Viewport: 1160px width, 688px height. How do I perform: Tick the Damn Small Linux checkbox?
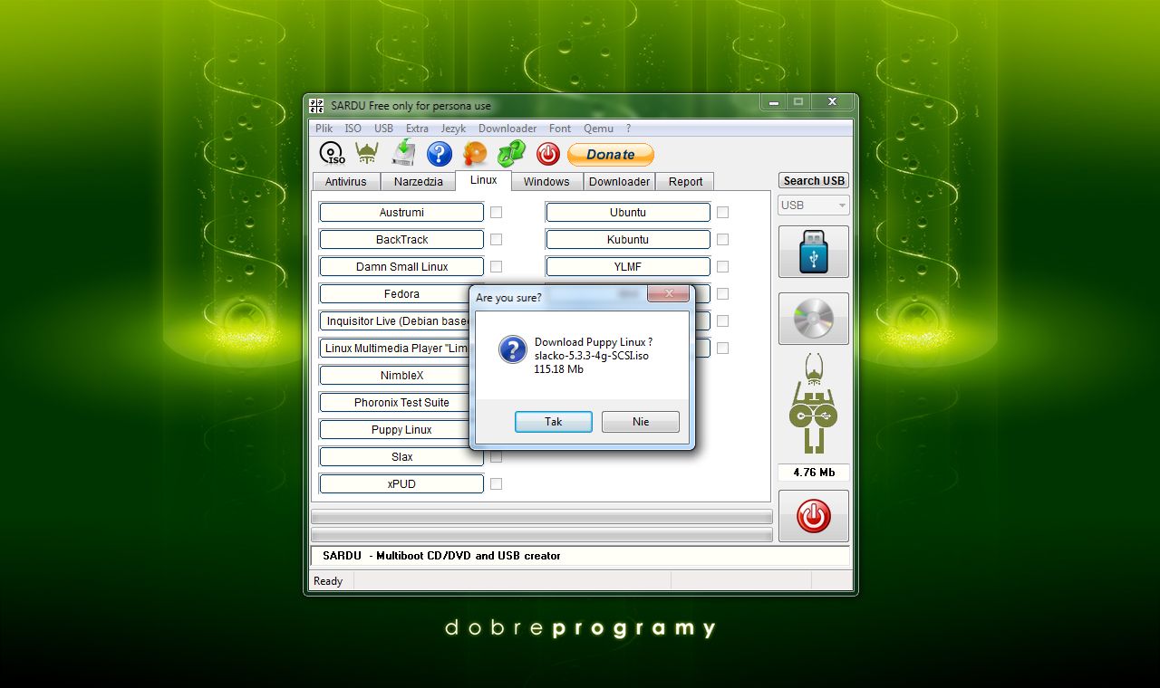point(496,266)
